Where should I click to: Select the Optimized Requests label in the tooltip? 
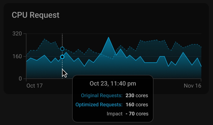pos(99,105)
